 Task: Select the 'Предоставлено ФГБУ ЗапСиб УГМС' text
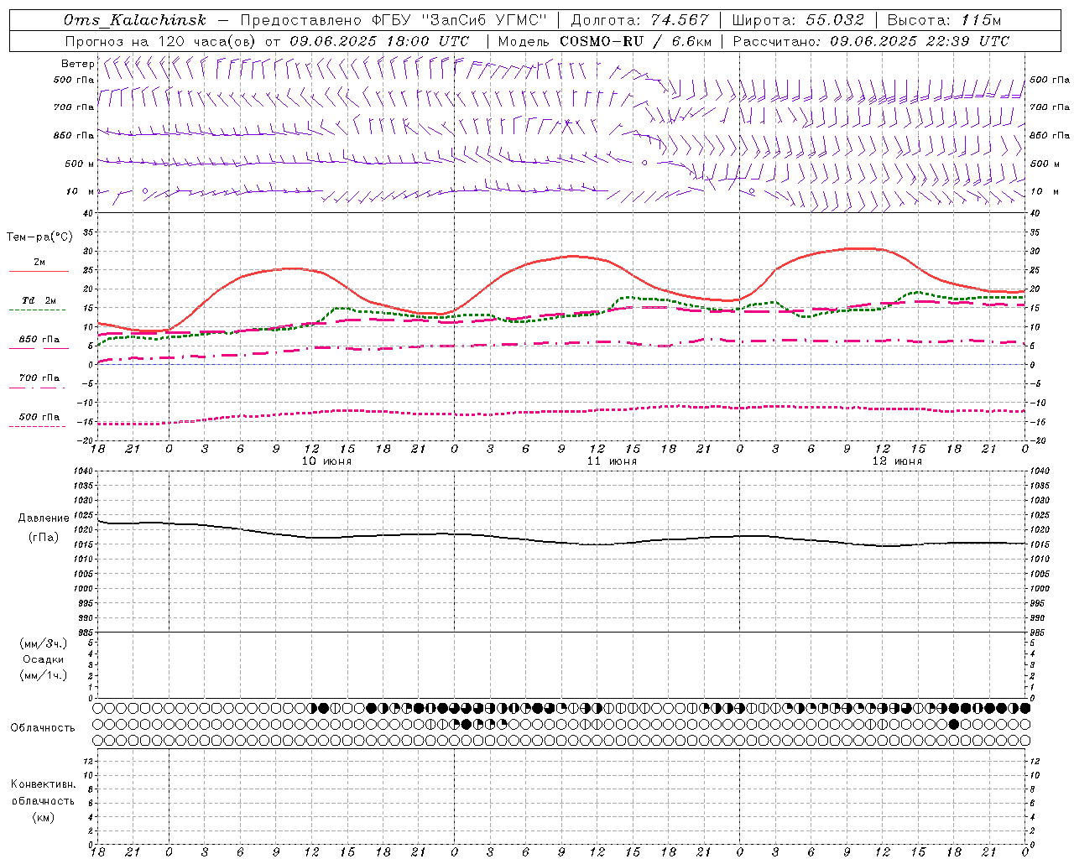point(393,21)
